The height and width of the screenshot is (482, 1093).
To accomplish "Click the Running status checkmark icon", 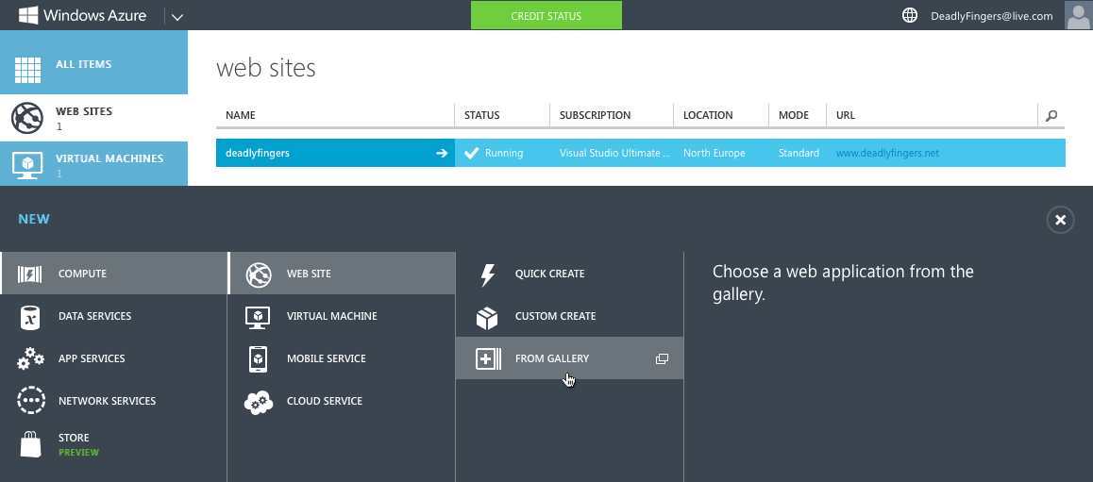I will point(472,153).
